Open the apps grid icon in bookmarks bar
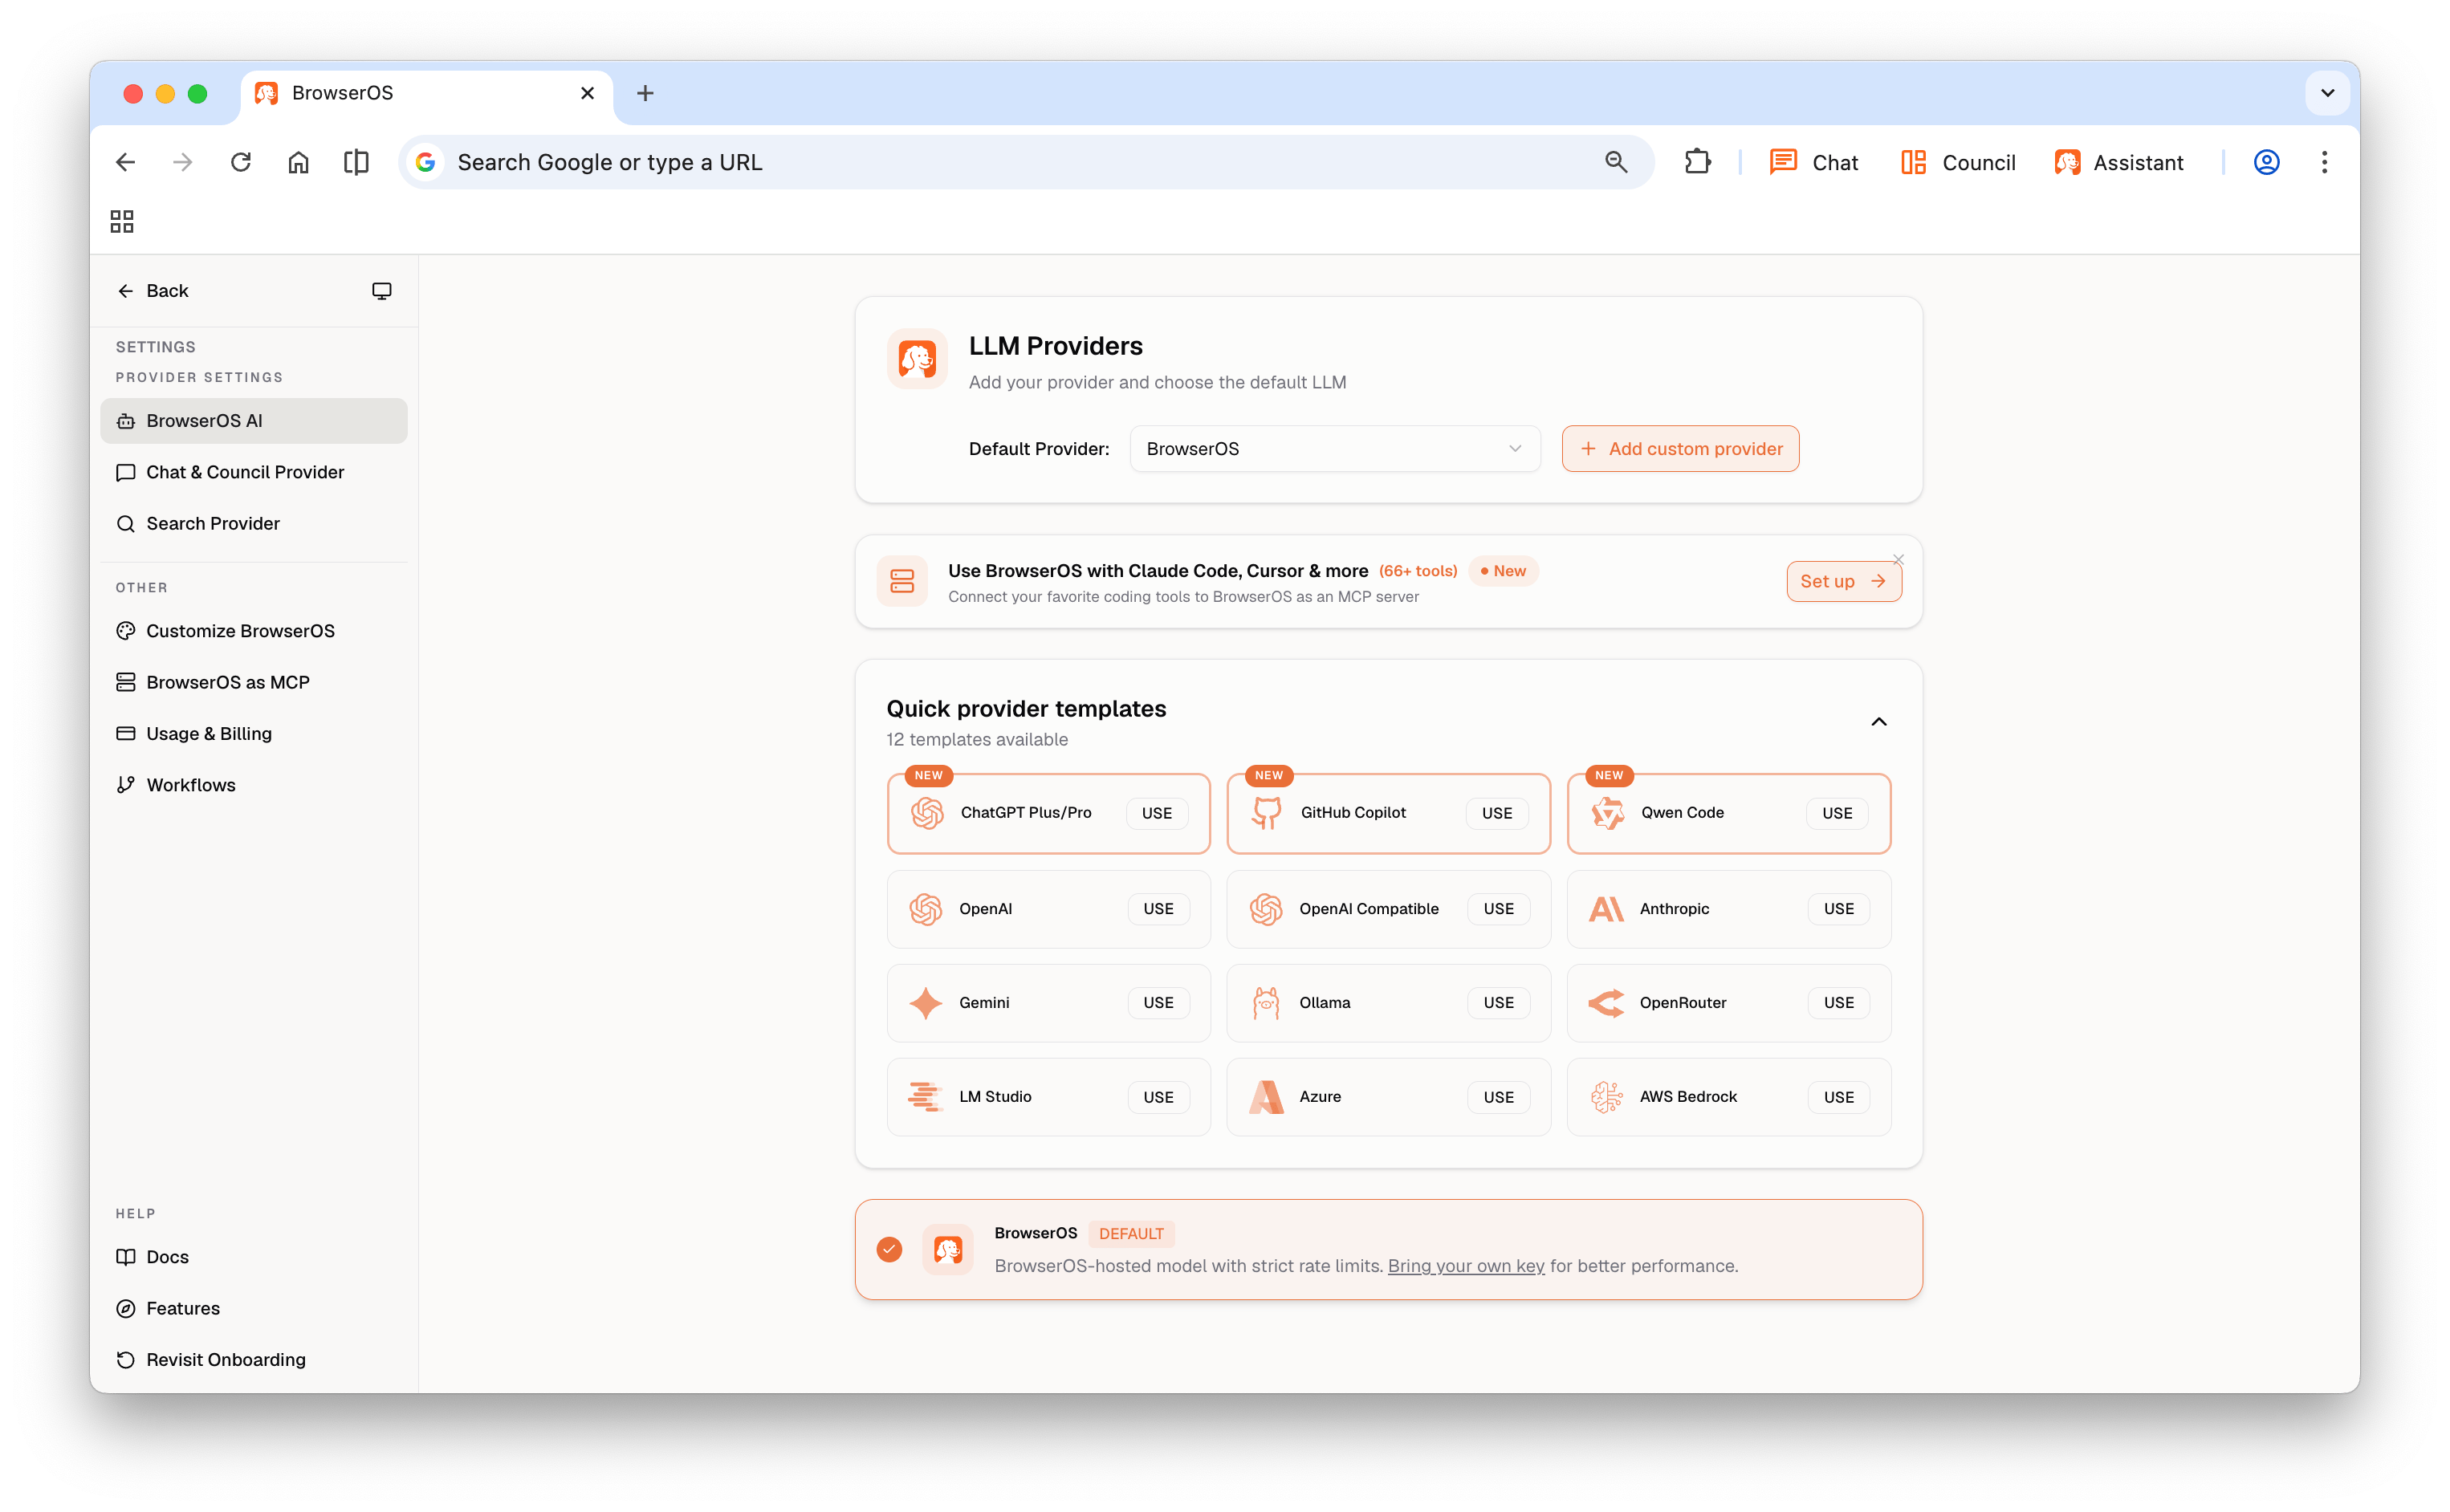This screenshot has width=2450, height=1512. point(122,221)
